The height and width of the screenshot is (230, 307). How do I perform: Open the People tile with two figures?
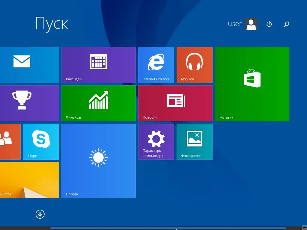[x=10, y=142]
